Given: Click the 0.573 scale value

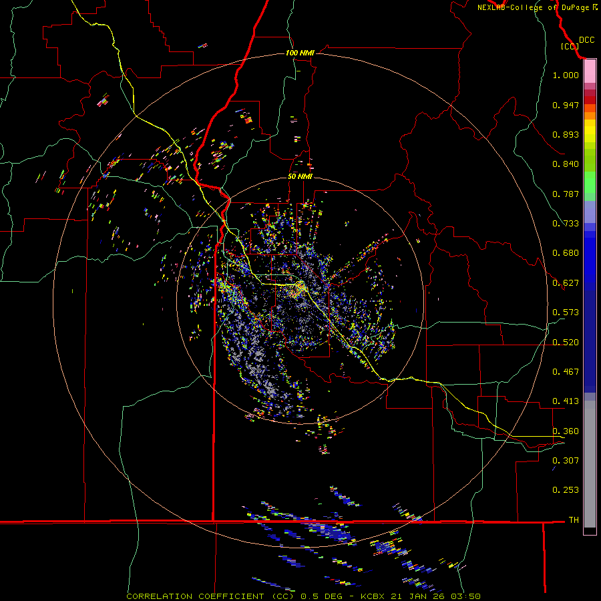Looking at the screenshot, I should [566, 313].
